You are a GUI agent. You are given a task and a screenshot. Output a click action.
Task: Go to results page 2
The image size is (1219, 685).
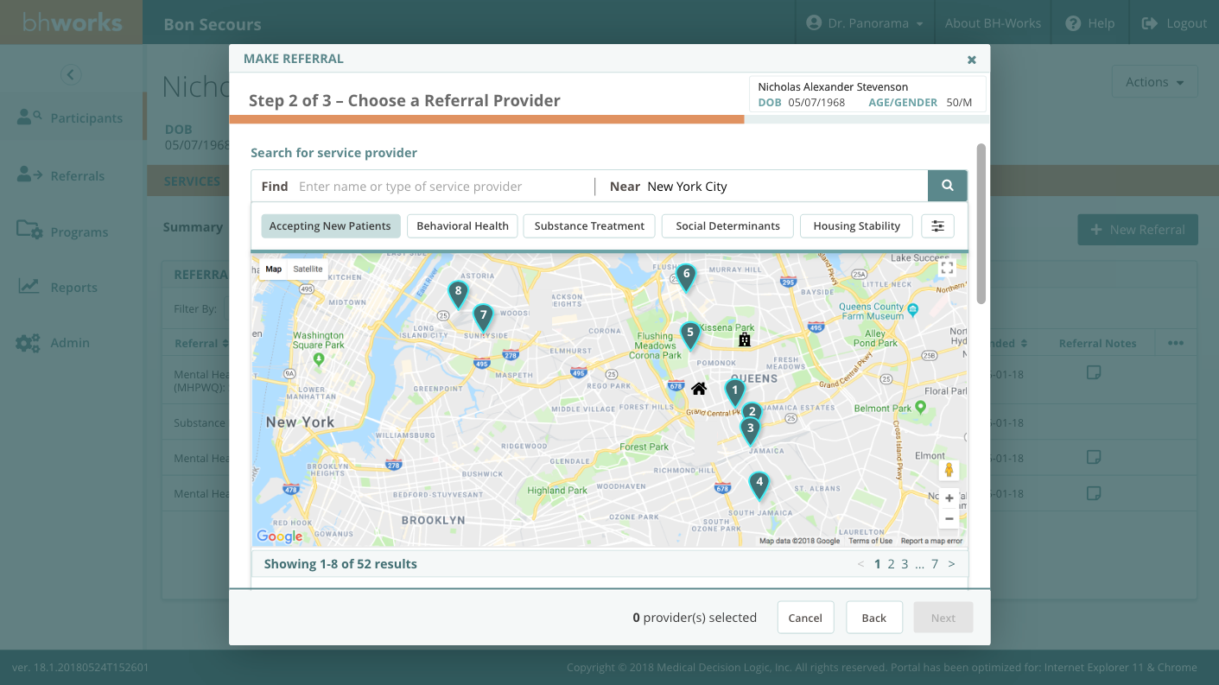(891, 564)
